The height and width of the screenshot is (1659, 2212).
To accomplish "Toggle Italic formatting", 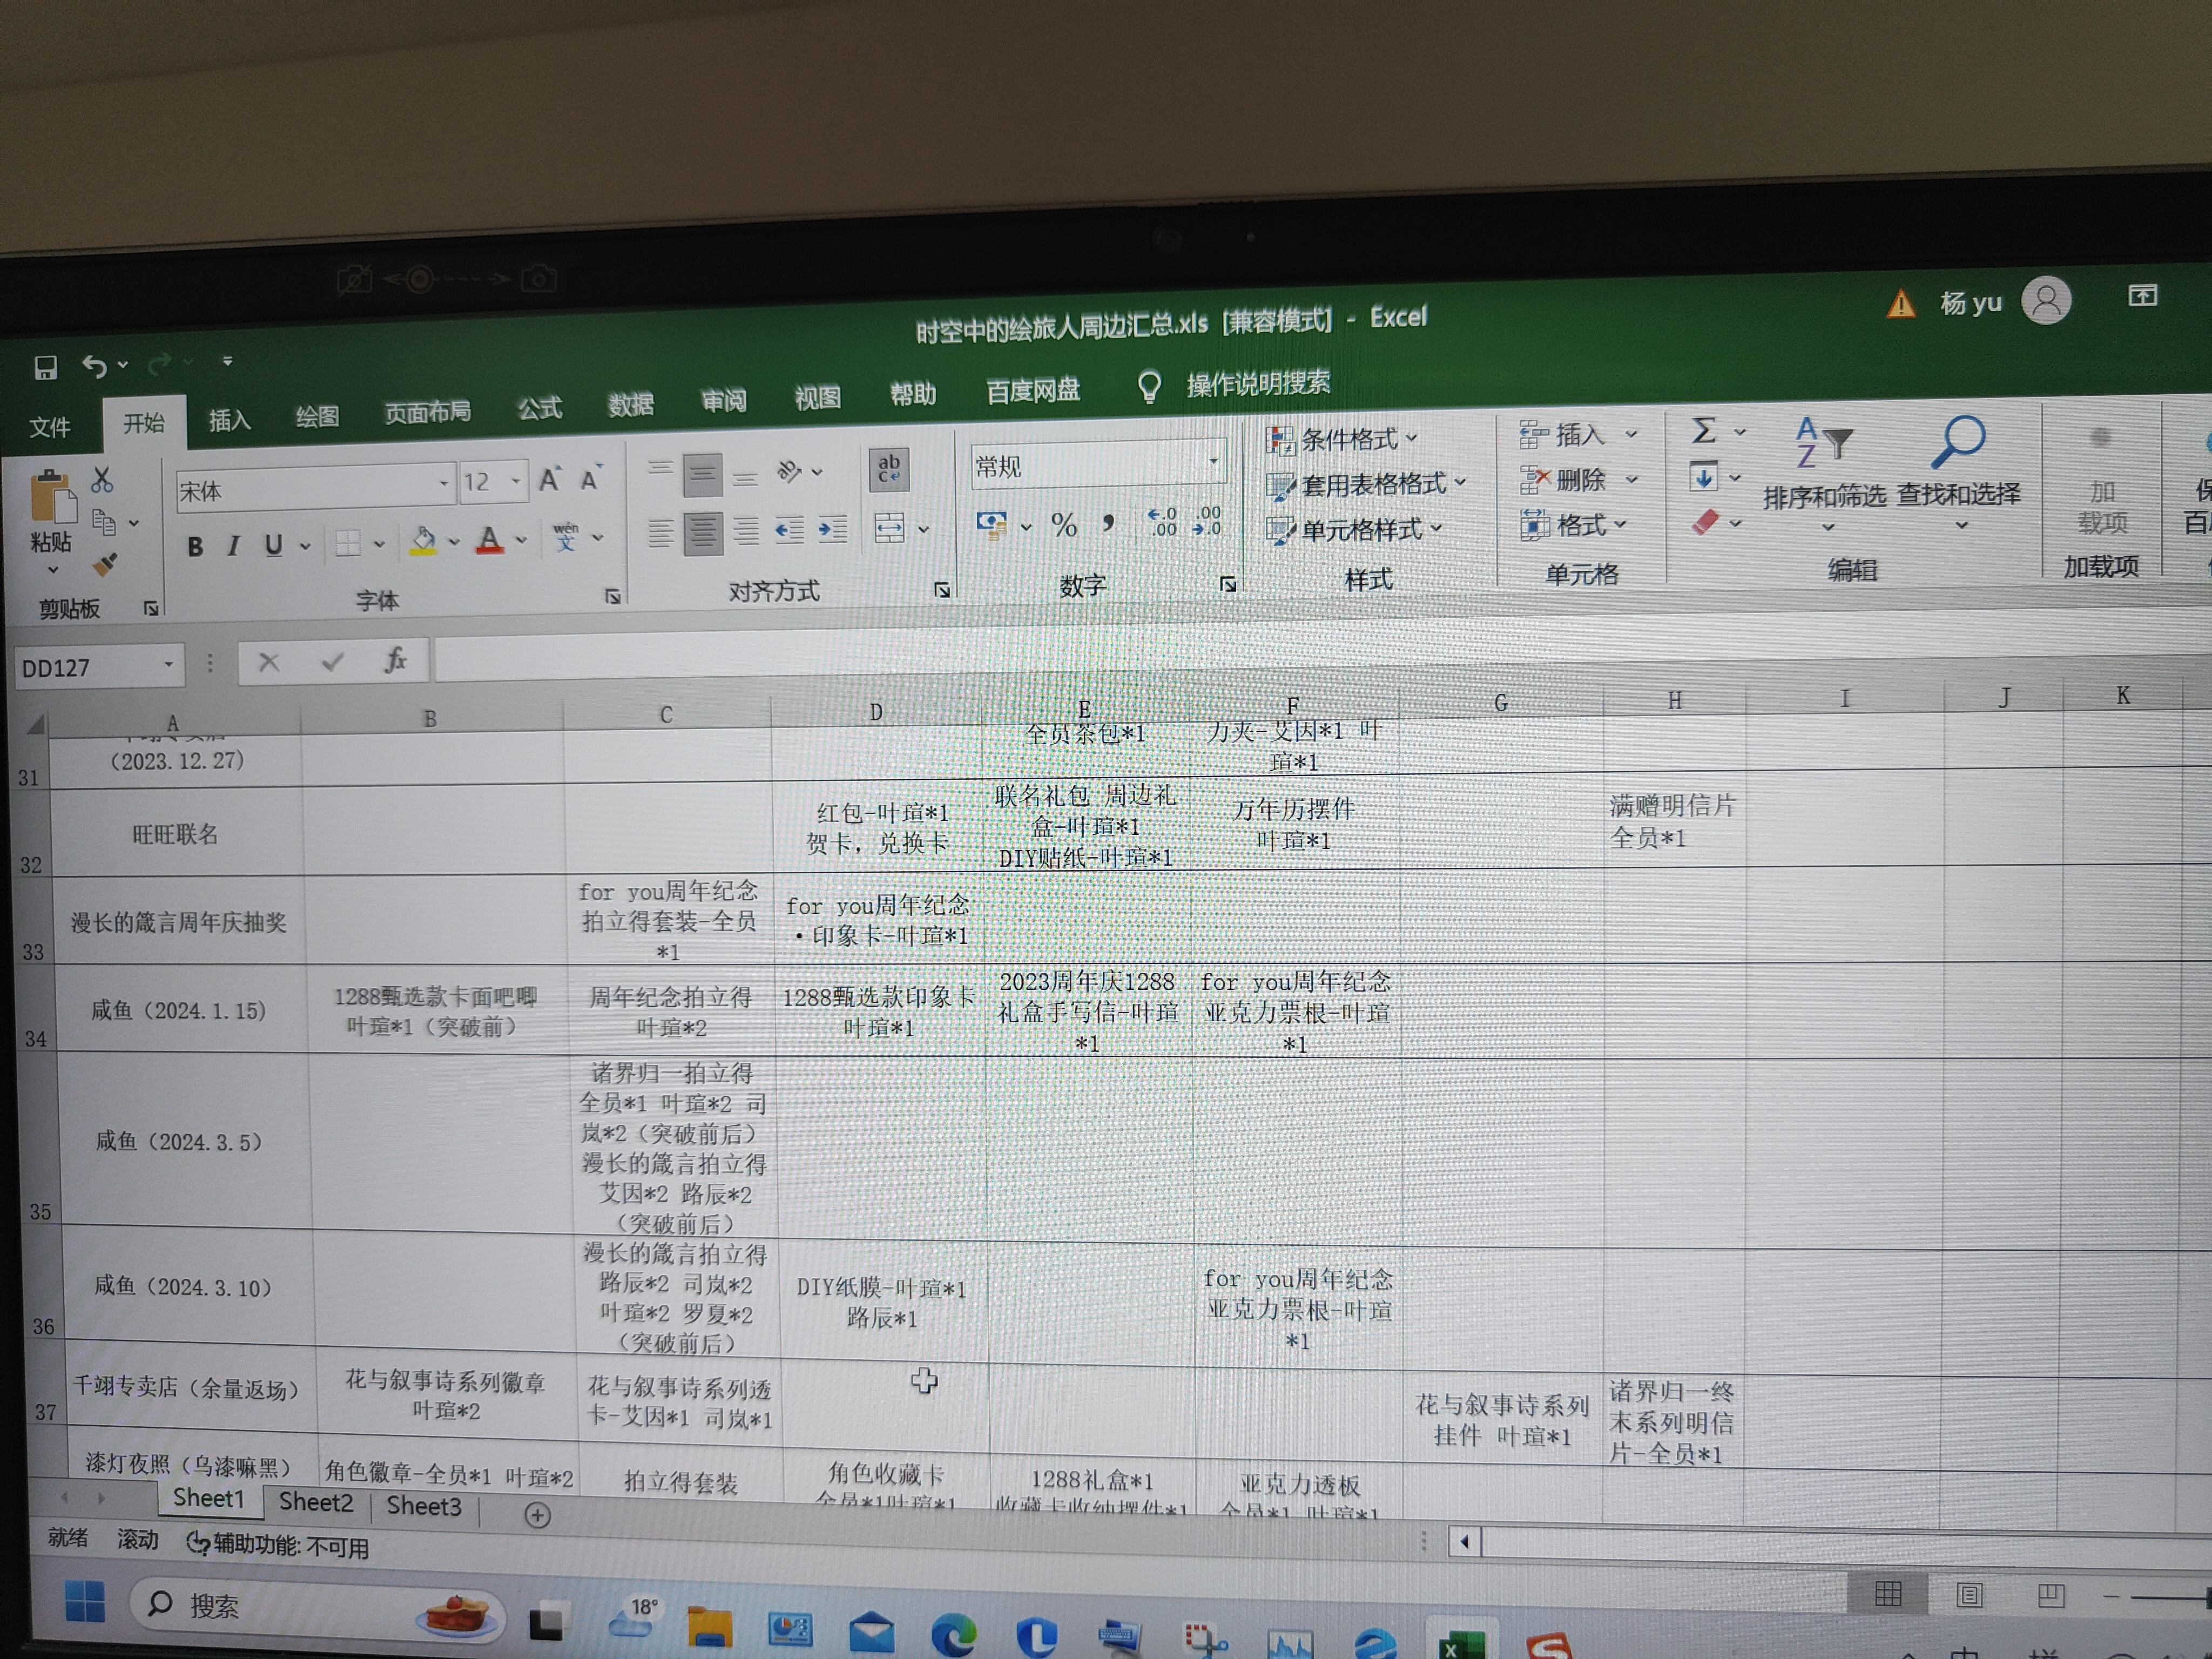I will click(234, 546).
